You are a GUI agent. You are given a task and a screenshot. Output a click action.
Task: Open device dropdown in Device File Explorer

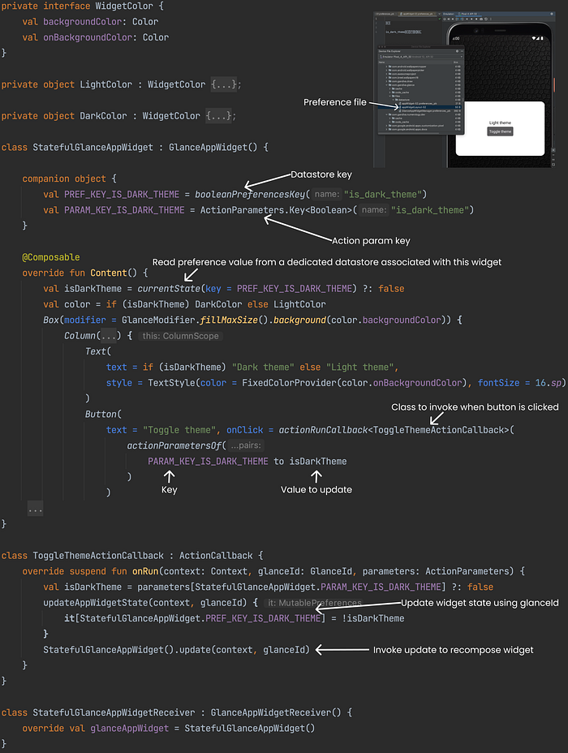[x=420, y=57]
